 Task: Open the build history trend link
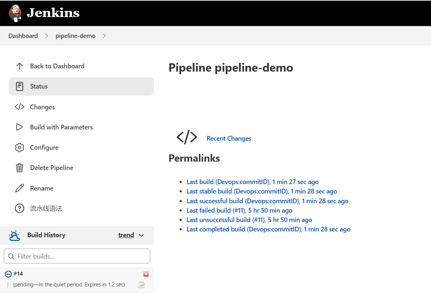tap(126, 235)
